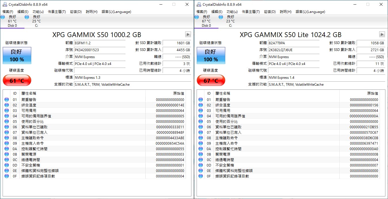Click XPG GAMMIX S50 1000.2 GB title
The image size is (388, 199).
click(x=97, y=35)
